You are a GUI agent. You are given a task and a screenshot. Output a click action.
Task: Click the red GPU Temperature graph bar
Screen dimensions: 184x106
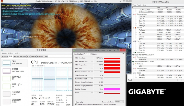[x=112, y=65]
